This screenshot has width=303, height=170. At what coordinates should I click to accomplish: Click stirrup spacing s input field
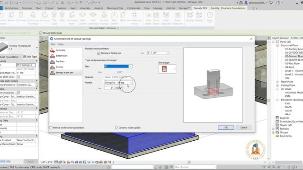tap(114, 88)
